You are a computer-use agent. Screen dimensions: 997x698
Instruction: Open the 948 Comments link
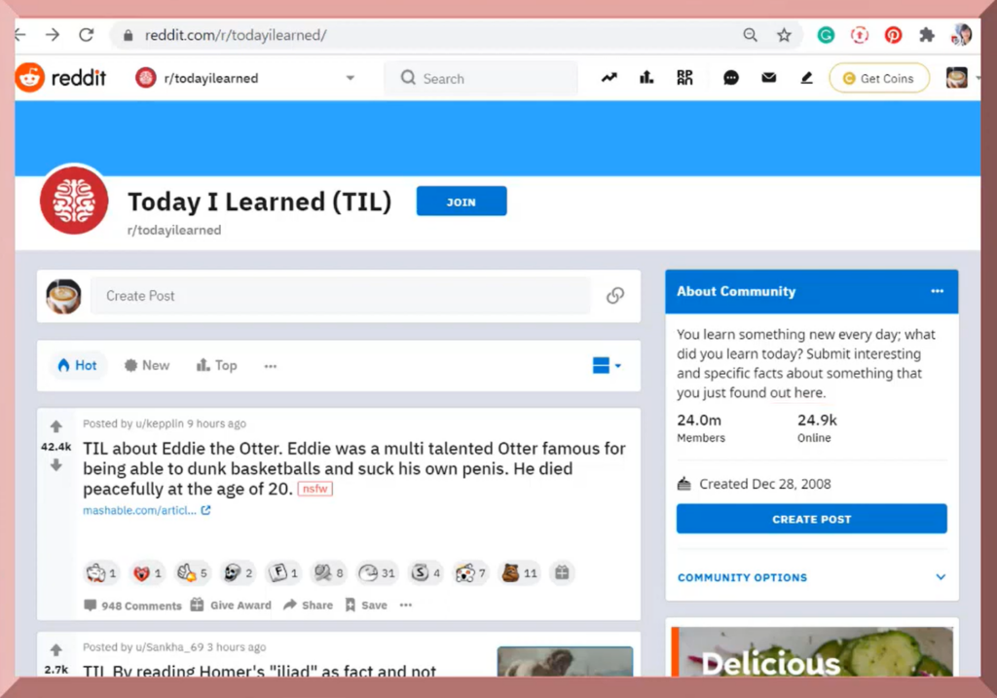point(132,606)
